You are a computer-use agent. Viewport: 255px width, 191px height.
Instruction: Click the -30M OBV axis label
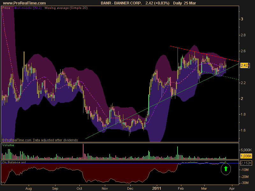(245, 183)
